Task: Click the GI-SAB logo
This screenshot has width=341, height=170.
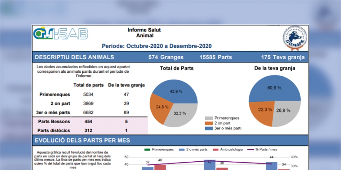Action: tap(60, 33)
